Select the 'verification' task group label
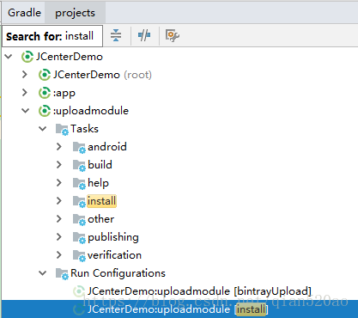 coord(114,255)
